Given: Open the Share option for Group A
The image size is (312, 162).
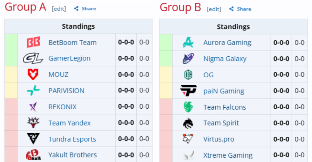Looking at the screenshot, I should click(85, 8).
